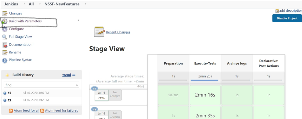Click the Preparation stage column header
This screenshot has width=302, height=119.
click(173, 63)
